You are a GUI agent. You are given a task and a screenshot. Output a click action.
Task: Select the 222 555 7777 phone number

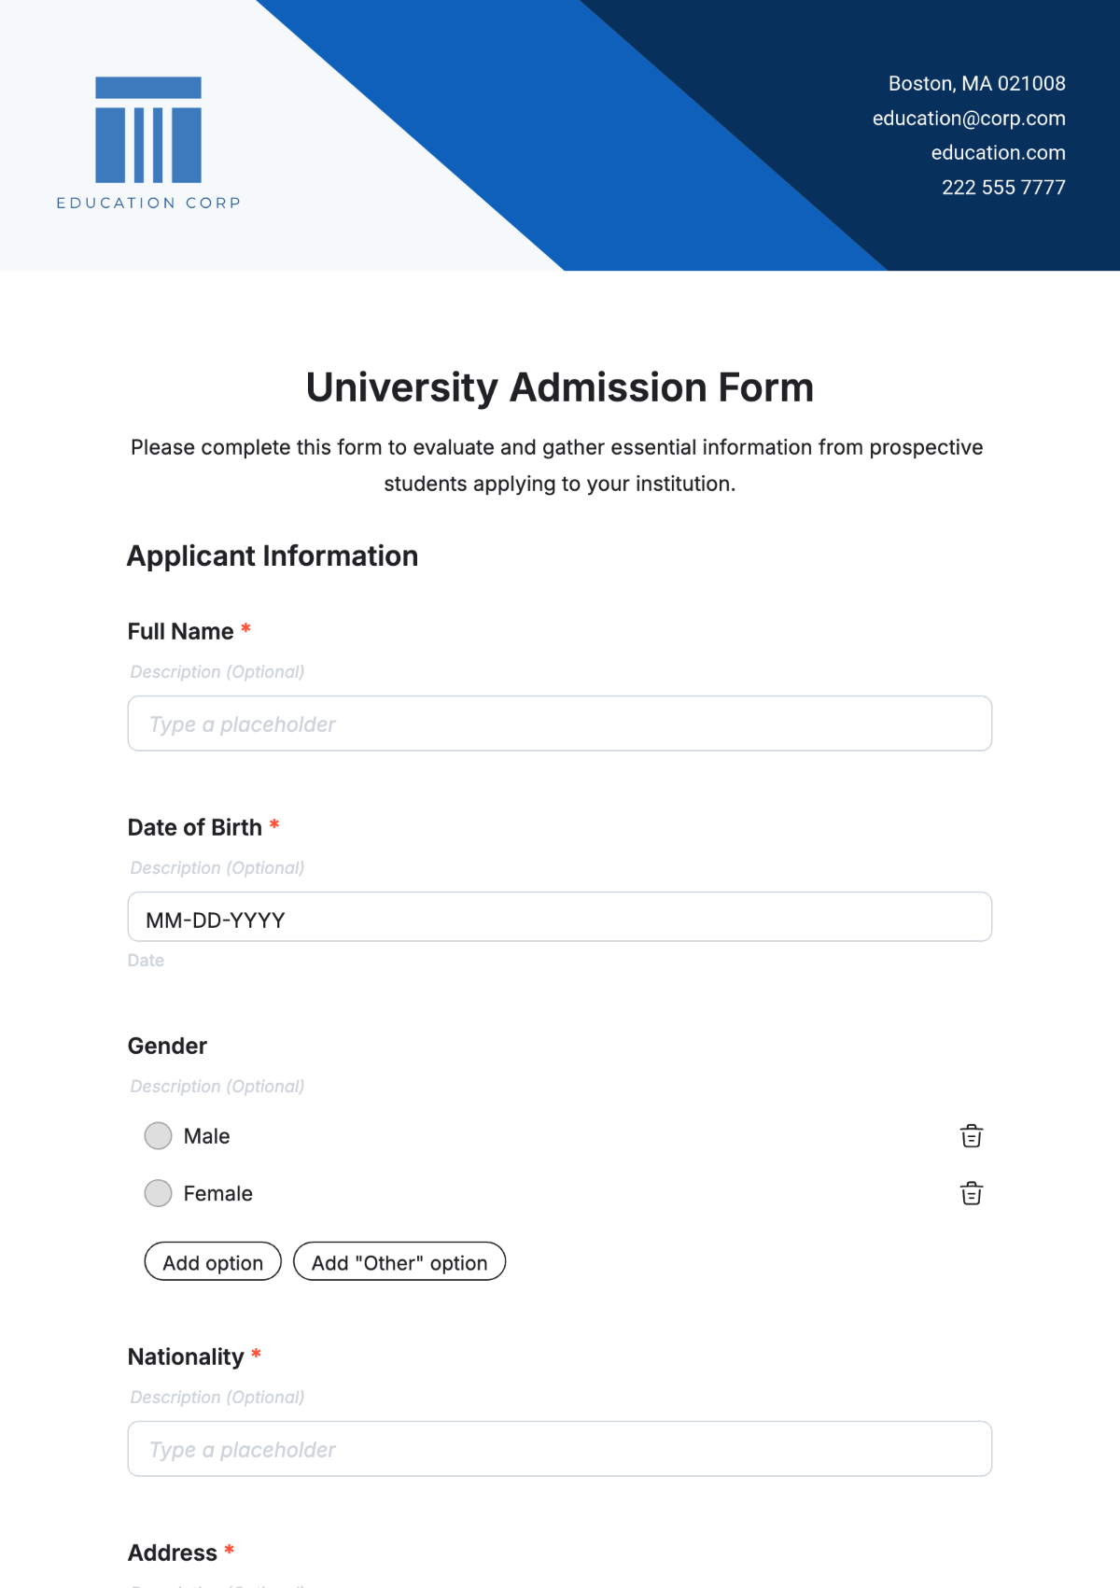(1003, 188)
